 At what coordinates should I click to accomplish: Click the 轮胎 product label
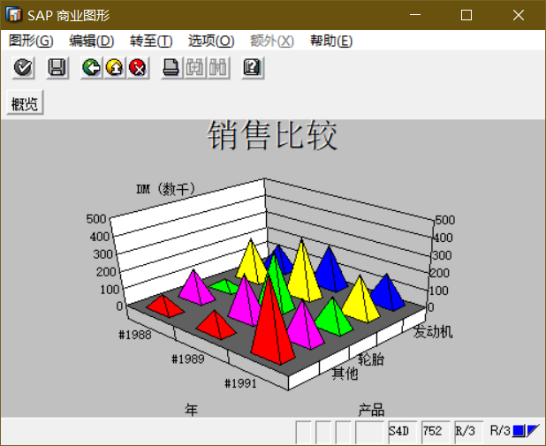pyautogui.click(x=371, y=359)
